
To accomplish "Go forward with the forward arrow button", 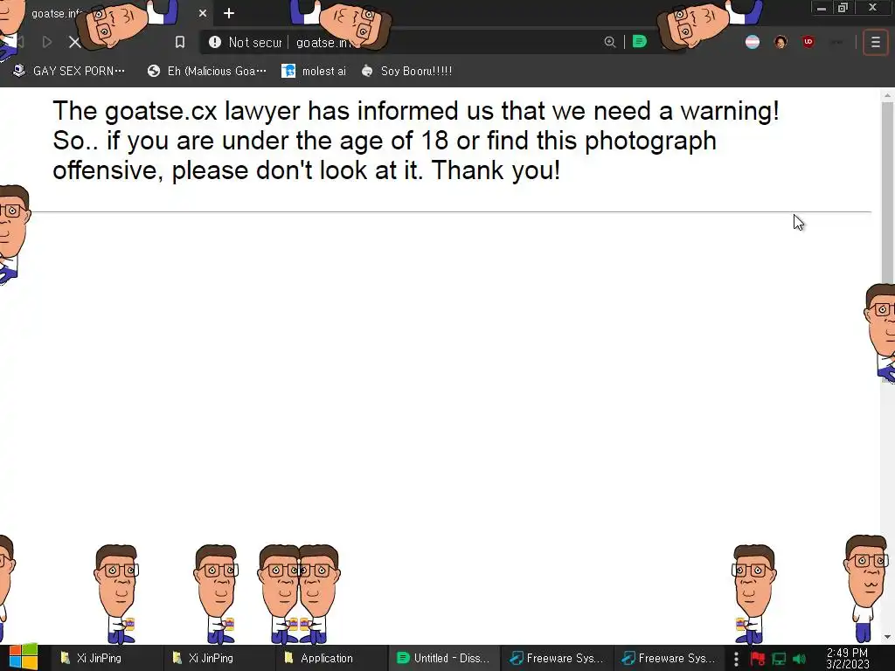I will [x=47, y=42].
